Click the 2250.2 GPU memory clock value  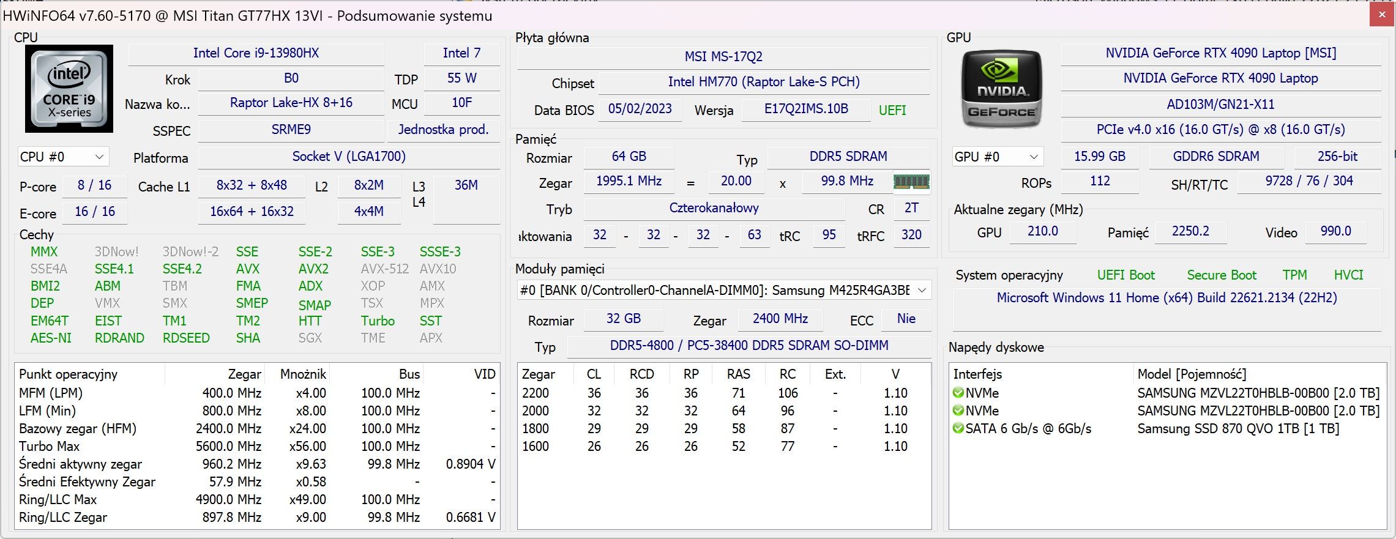coord(1190,231)
